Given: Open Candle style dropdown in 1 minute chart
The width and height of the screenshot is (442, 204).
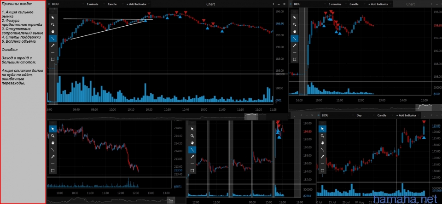Looking at the screenshot, I should point(114,4).
